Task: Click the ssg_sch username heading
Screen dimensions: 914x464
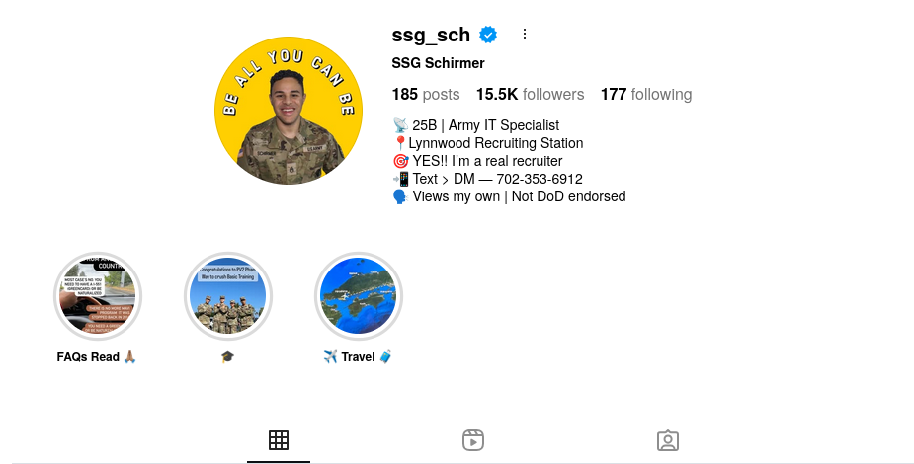Action: (431, 35)
